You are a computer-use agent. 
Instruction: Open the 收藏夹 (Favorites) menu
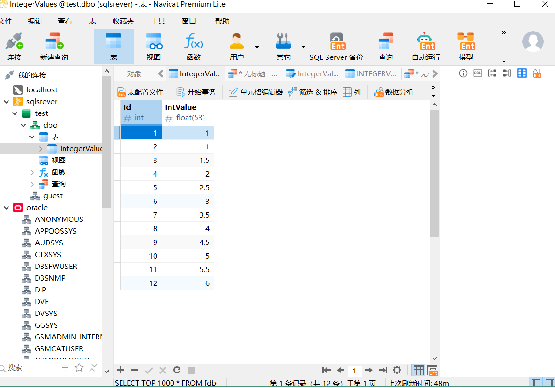(x=123, y=21)
